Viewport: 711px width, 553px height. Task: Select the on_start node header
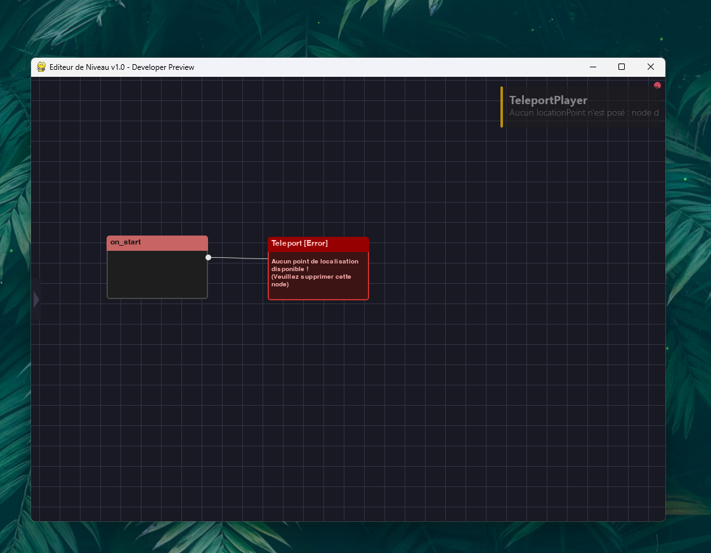(157, 243)
